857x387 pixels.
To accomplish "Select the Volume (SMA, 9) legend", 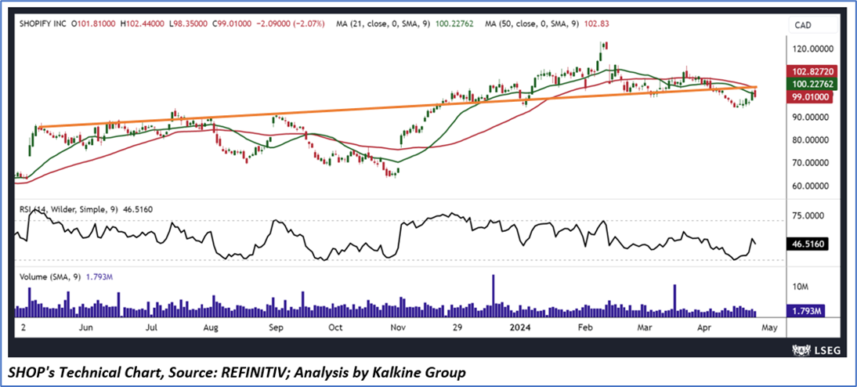I will (x=66, y=277).
